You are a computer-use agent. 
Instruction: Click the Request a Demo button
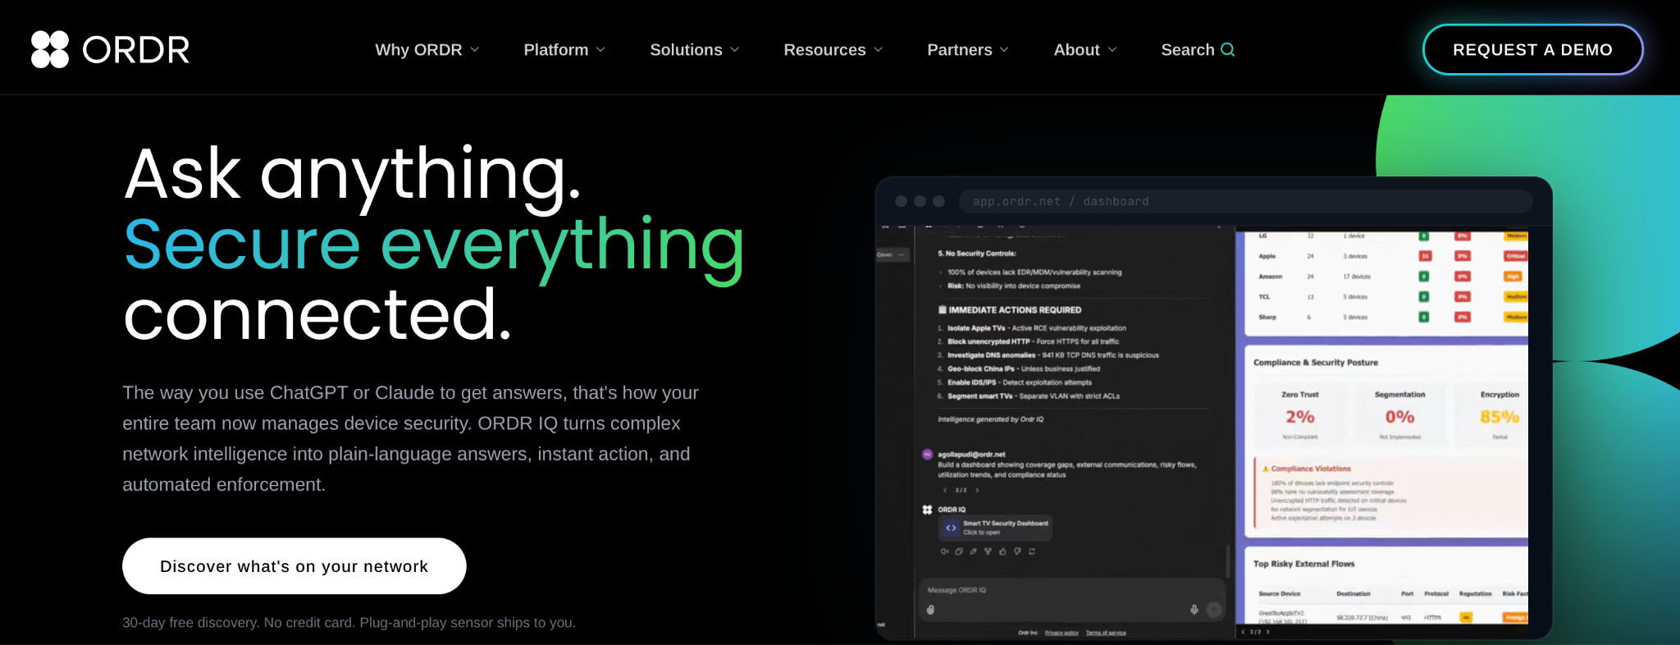pos(1532,50)
